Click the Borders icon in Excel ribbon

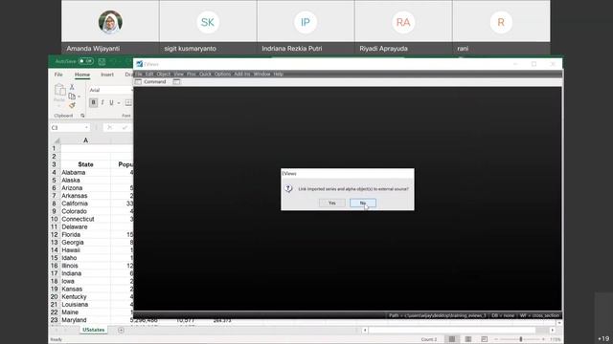[x=128, y=102]
